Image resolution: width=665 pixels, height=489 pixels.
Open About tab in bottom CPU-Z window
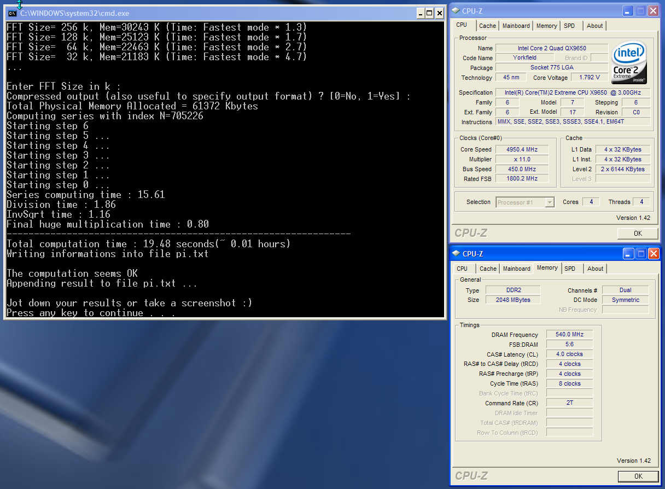coord(595,269)
